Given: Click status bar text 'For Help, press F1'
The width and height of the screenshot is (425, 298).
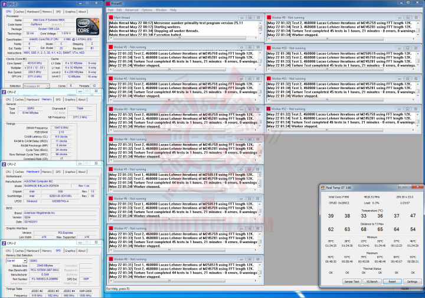Looking at the screenshot, I should pos(118,289).
